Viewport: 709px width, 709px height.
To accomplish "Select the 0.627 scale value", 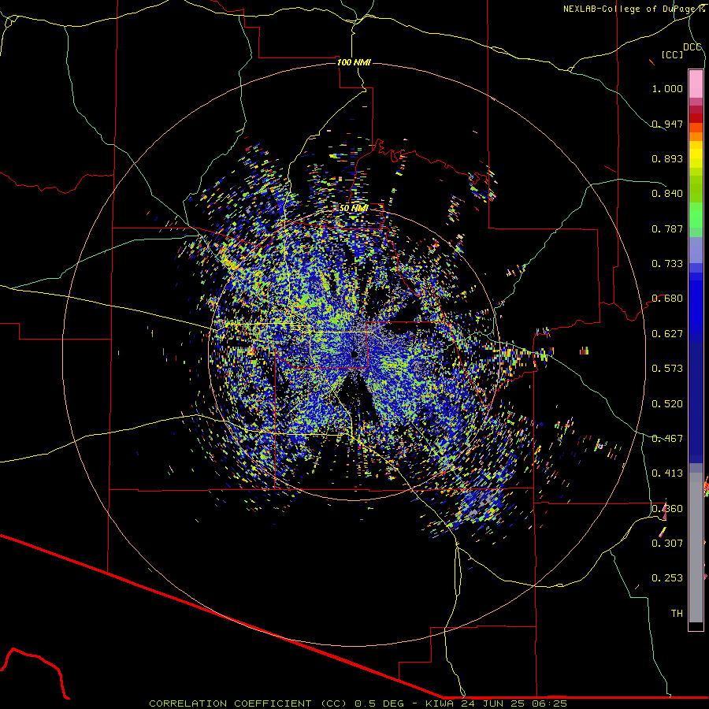I will (667, 333).
